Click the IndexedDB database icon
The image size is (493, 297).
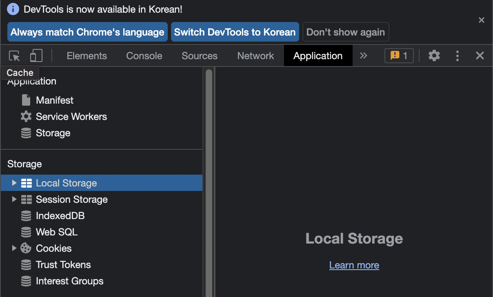(25, 215)
